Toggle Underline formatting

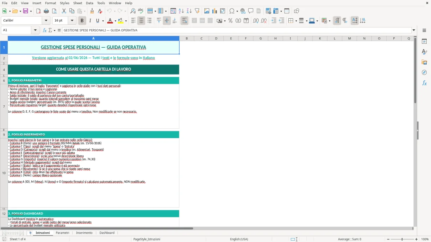98,21
